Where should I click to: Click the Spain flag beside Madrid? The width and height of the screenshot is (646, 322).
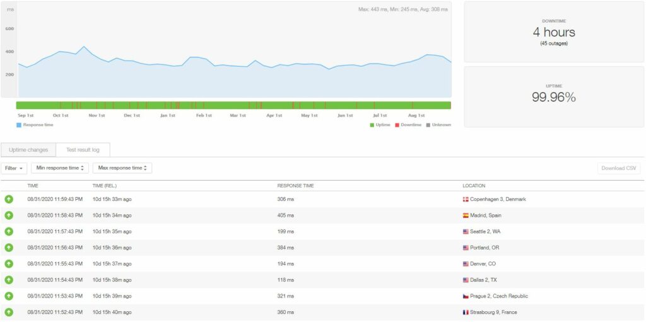[466, 216]
